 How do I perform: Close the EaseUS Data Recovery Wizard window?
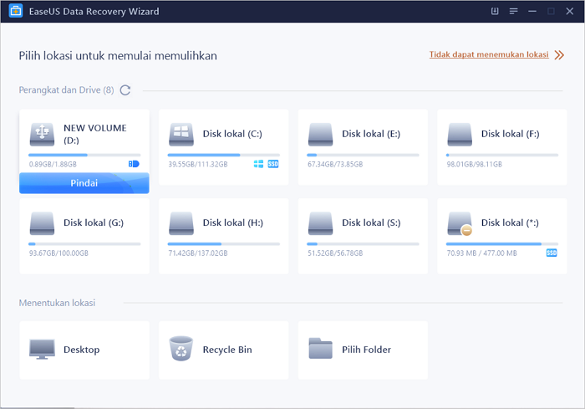point(570,11)
